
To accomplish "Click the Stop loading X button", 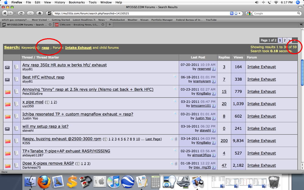I will coord(30,13).
